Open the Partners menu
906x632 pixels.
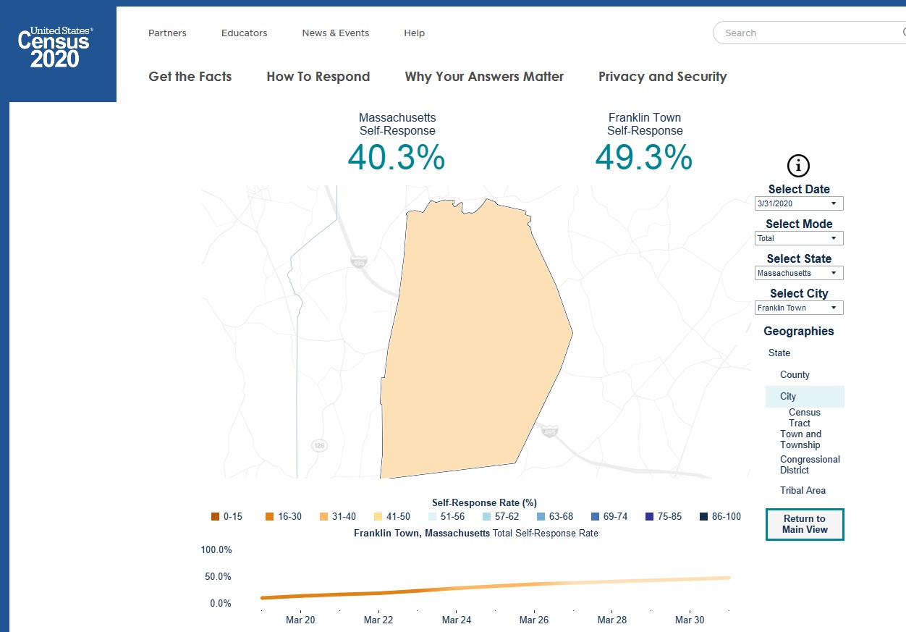(167, 33)
